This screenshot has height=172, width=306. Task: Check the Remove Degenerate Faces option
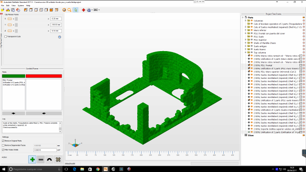[3, 145]
